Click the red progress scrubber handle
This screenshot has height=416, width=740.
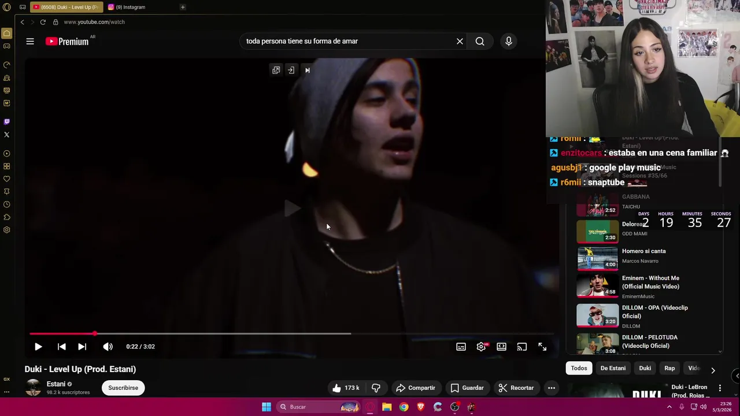95,333
